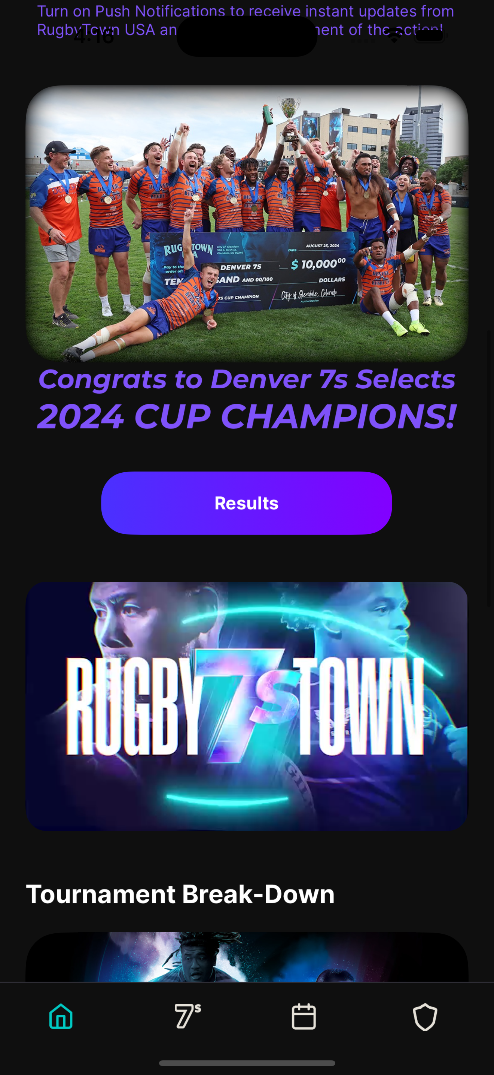
Task: Tap the Congrats to Denver 7s Selects headline
Action: tap(247, 379)
